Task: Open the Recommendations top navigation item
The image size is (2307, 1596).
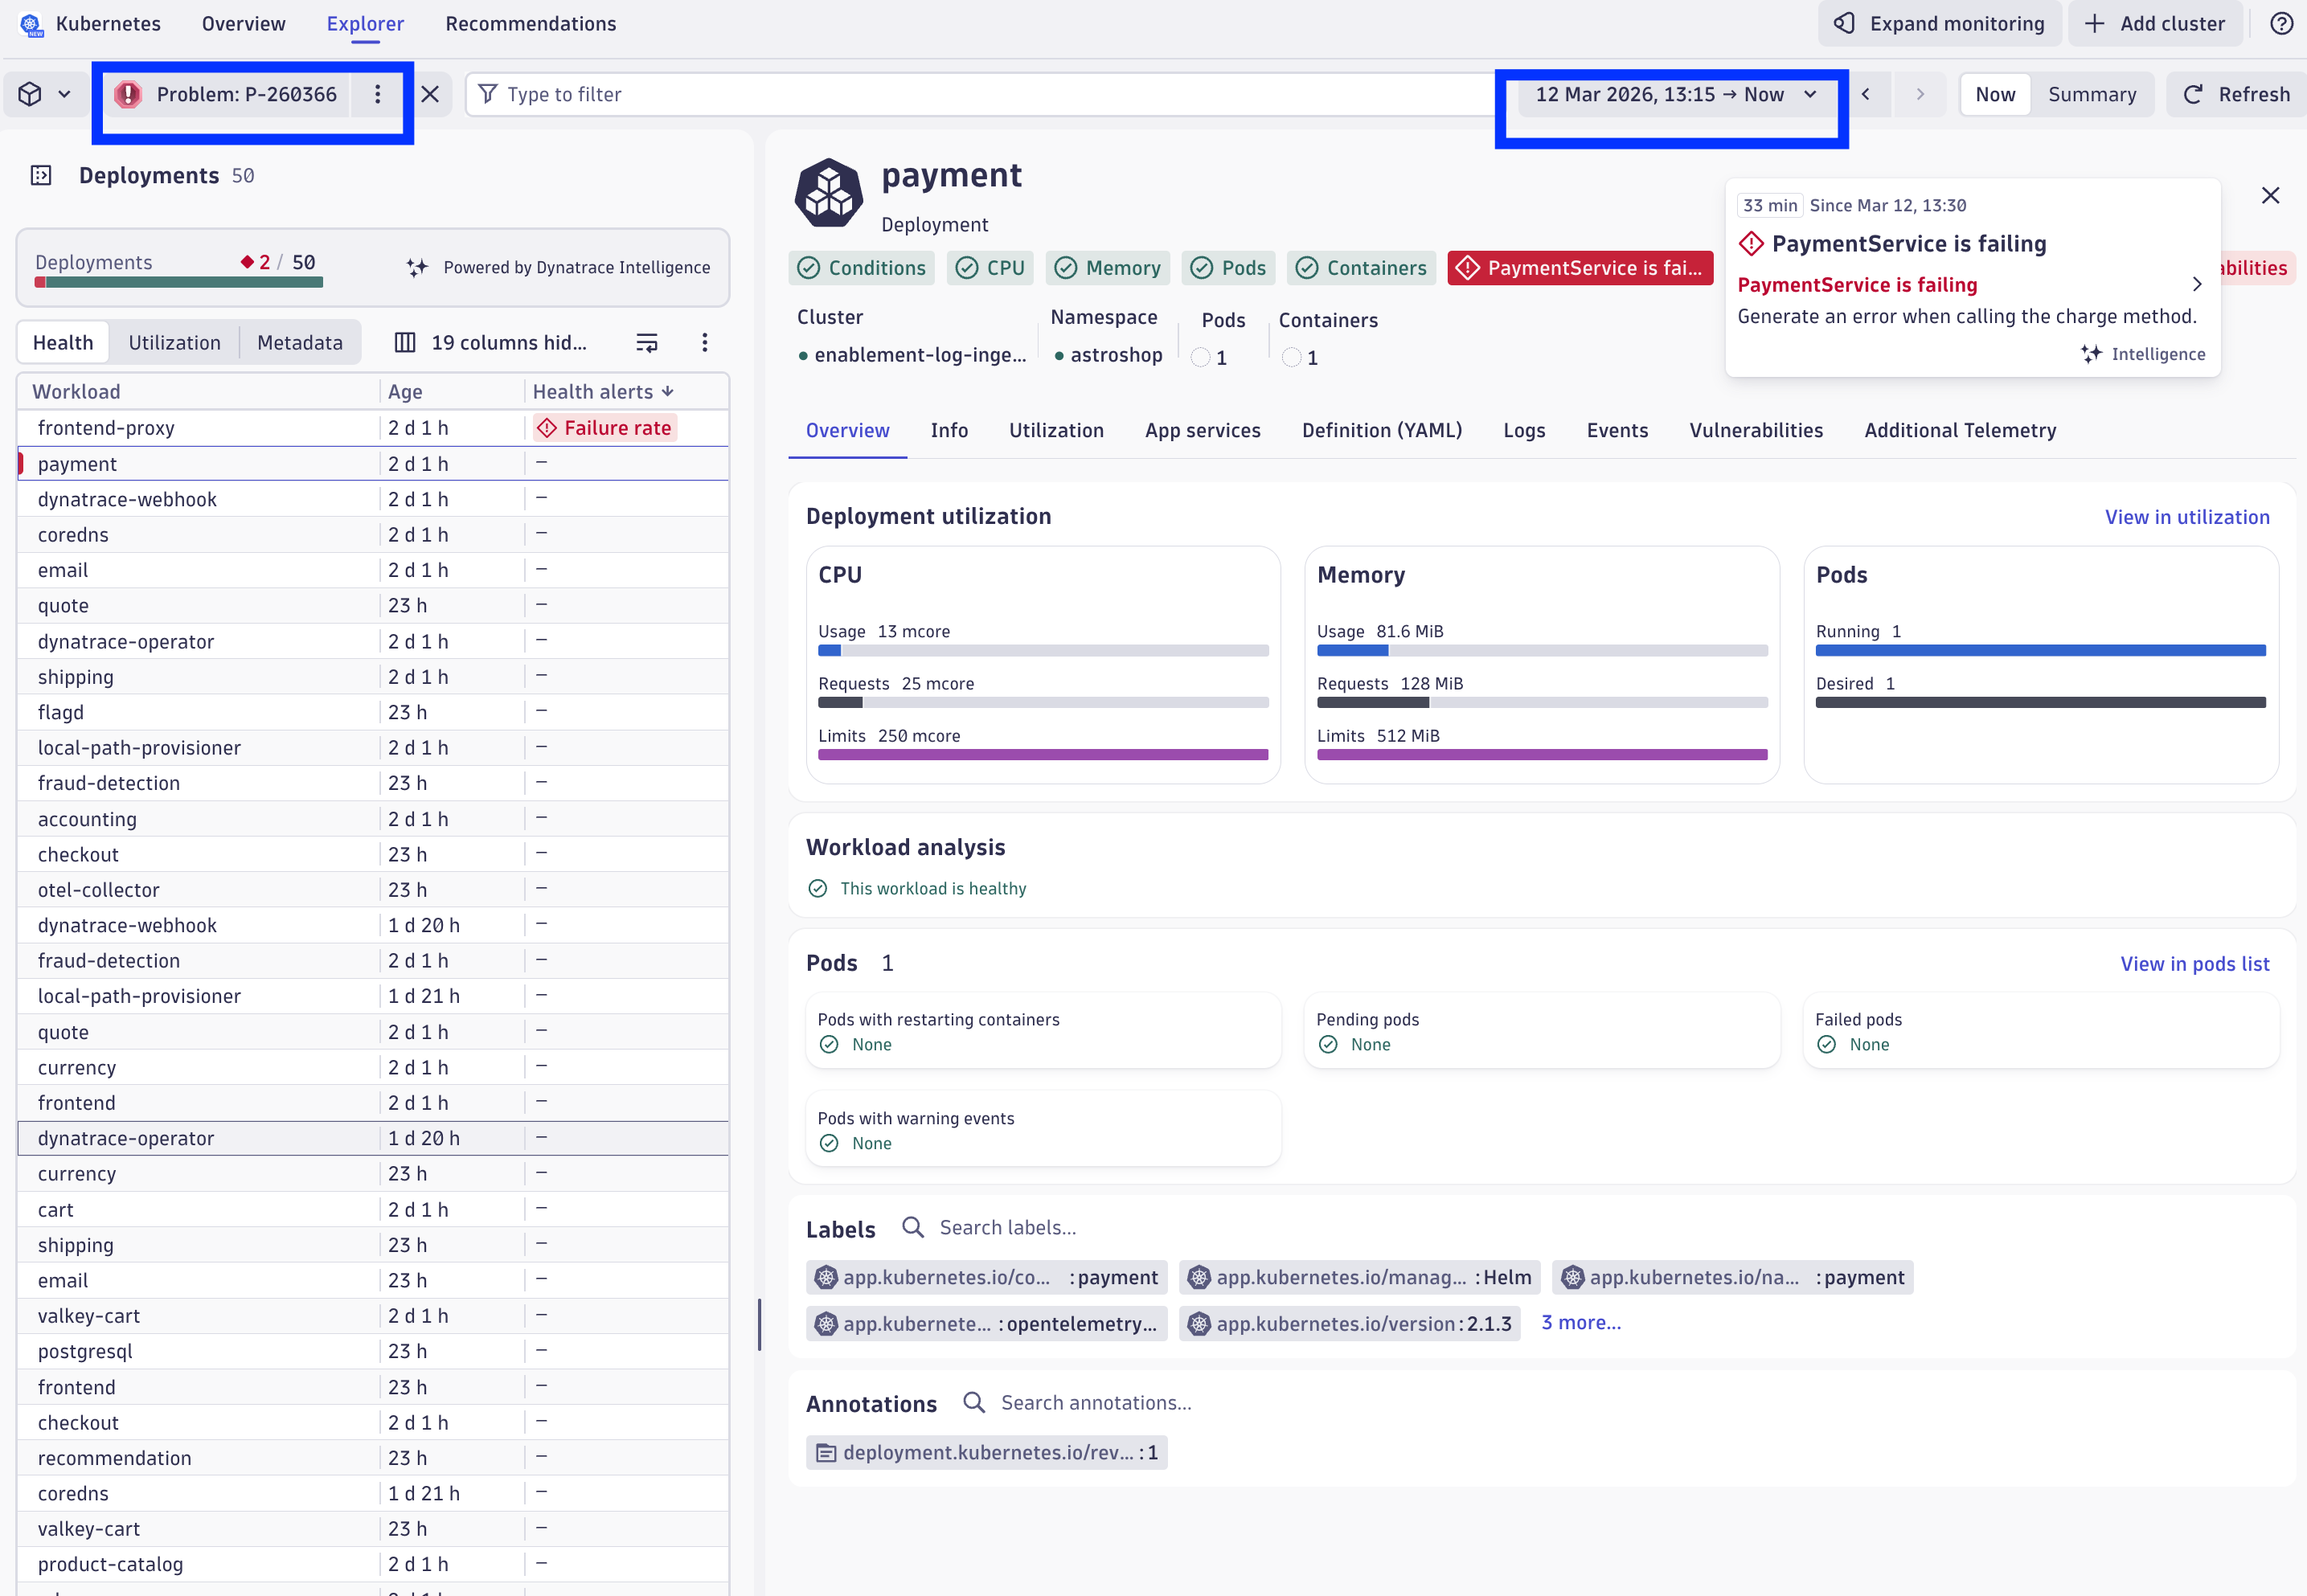Action: tap(531, 24)
